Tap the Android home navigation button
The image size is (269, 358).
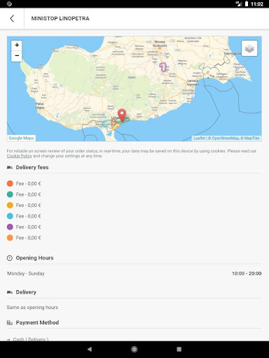click(134, 349)
